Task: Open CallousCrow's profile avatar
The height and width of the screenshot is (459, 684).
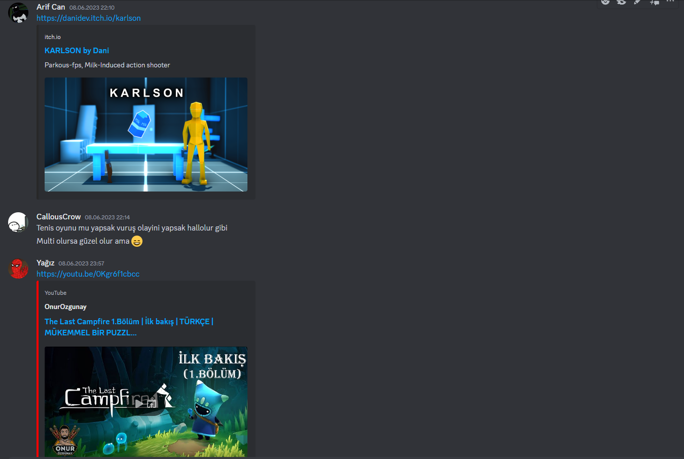Action: tap(18, 222)
